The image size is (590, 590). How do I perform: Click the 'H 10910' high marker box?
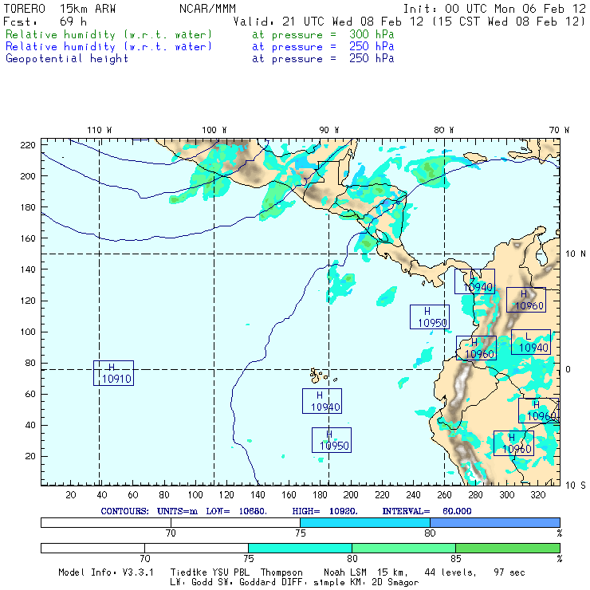pos(113,373)
